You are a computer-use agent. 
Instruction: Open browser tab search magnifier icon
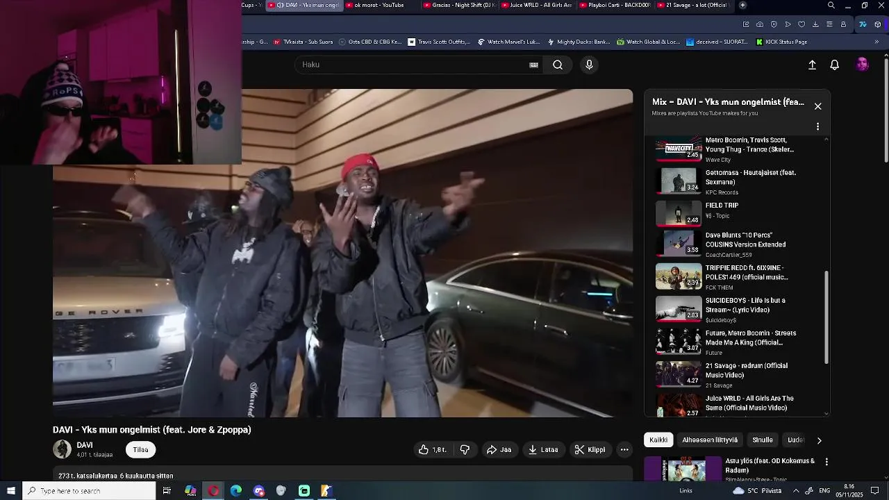click(x=831, y=6)
